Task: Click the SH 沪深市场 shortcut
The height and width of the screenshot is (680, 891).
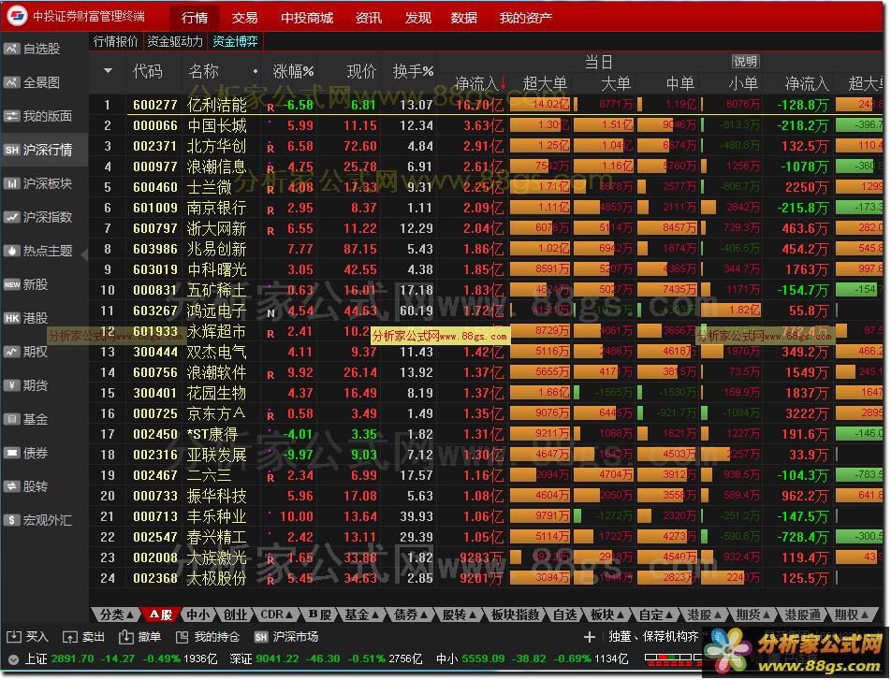Action: [x=286, y=637]
